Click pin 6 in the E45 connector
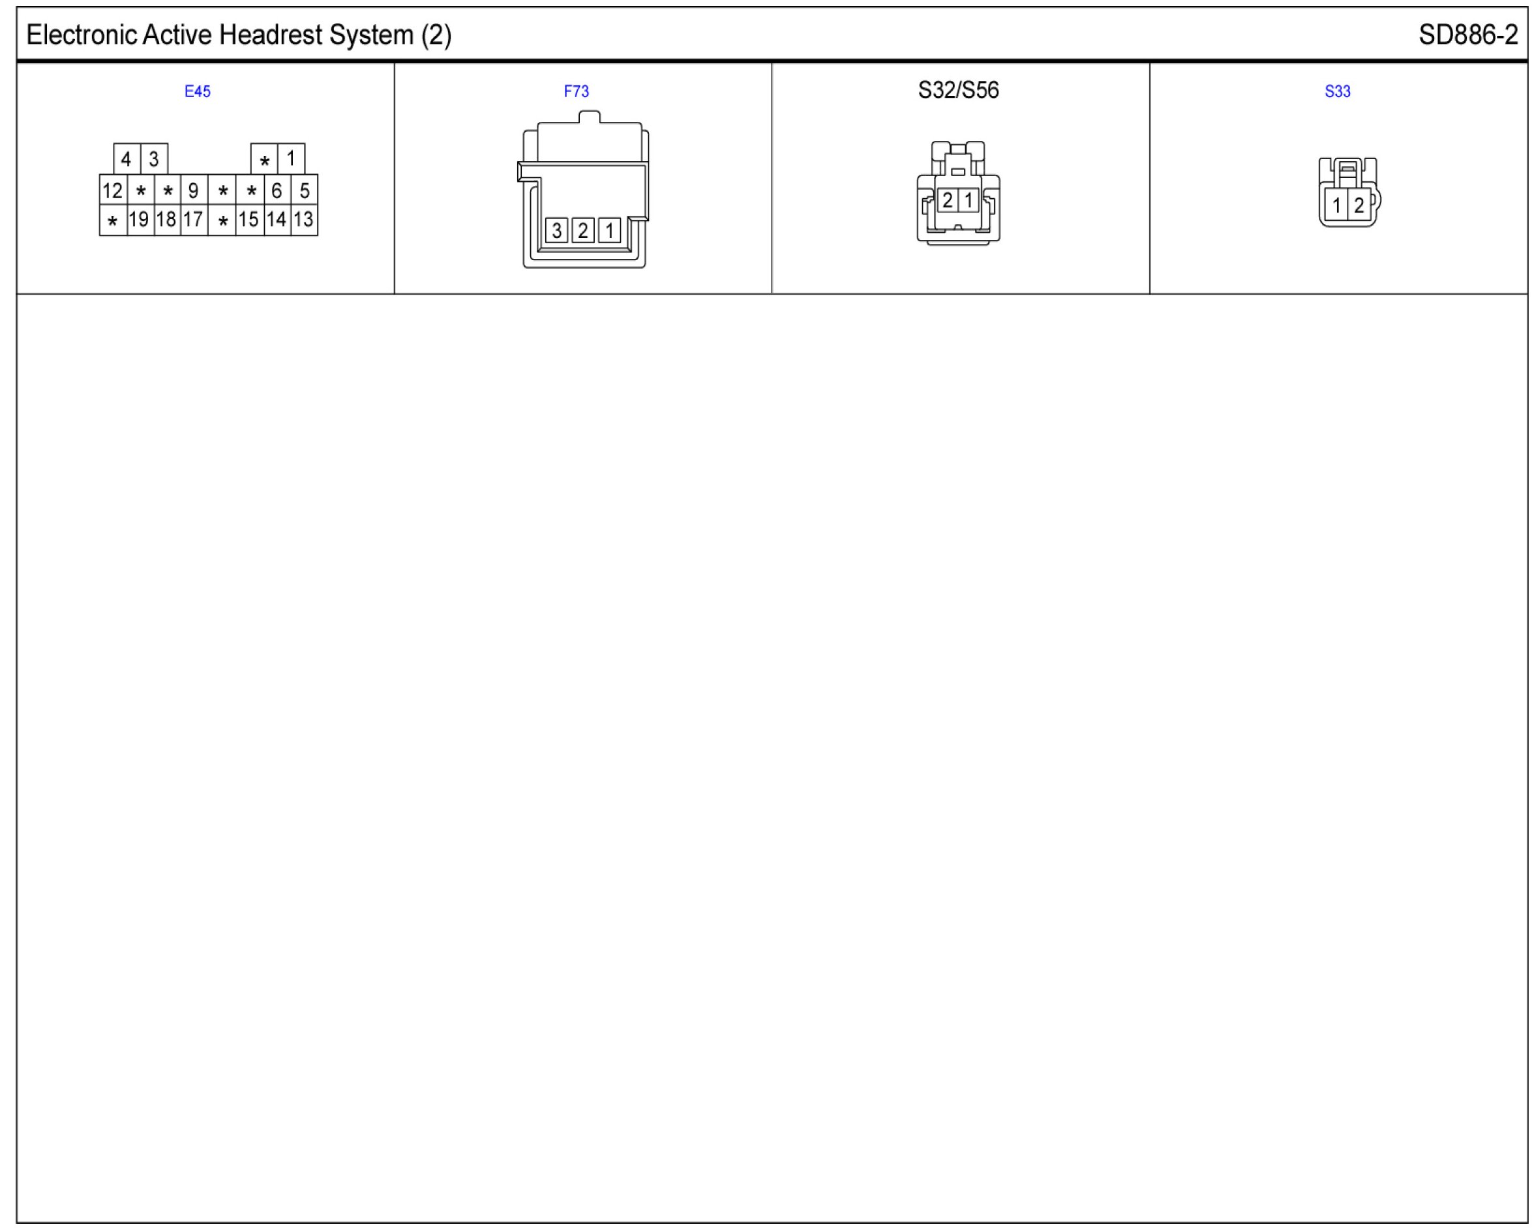 pyautogui.click(x=276, y=190)
